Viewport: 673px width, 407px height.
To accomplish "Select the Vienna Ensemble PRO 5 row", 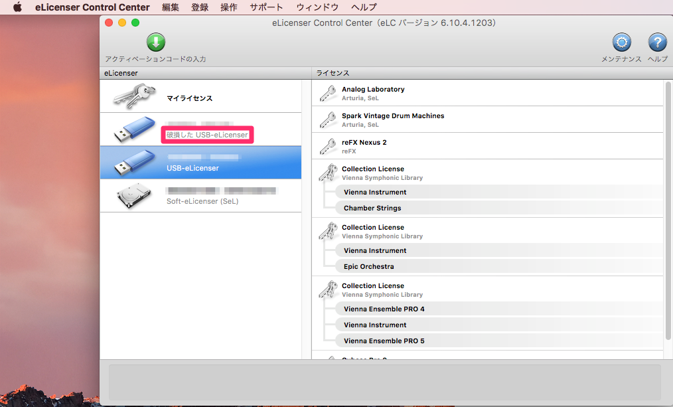I will coord(498,341).
